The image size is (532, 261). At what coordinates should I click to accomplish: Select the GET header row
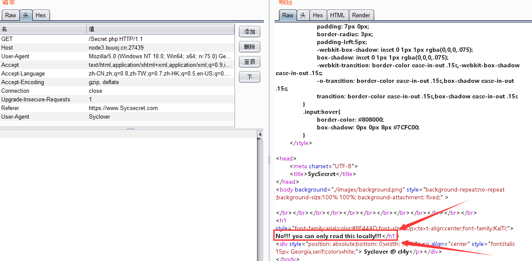[117, 39]
